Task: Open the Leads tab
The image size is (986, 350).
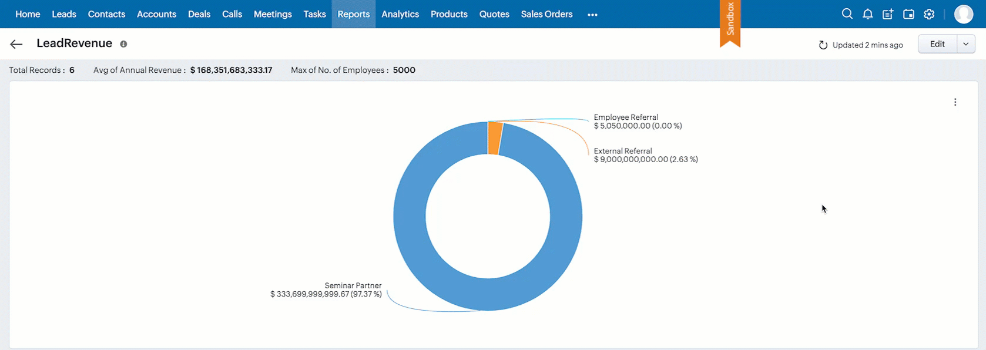Action: point(64,14)
